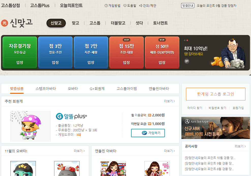Viewport: 251px width, 176px height.
Task: Switch to the 토너먼트 tab
Action: pos(160,23)
